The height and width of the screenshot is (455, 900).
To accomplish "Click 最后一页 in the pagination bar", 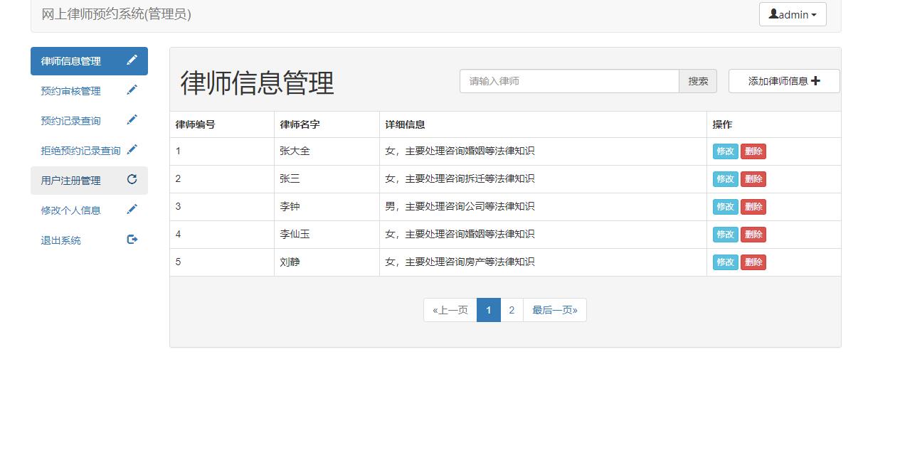I will click(x=555, y=310).
